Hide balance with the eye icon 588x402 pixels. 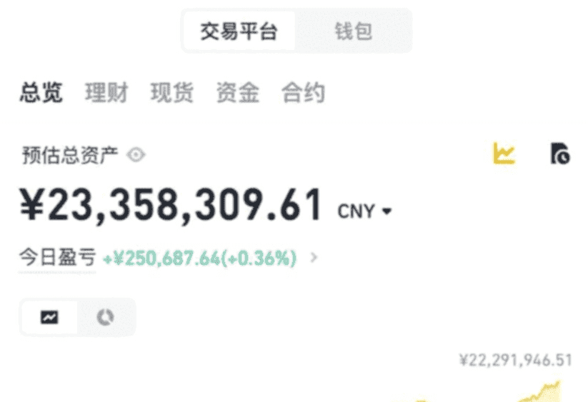[136, 155]
